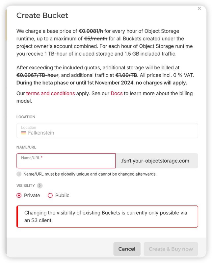Click the LOCATION section label
212x263 pixels.
pos(26,117)
